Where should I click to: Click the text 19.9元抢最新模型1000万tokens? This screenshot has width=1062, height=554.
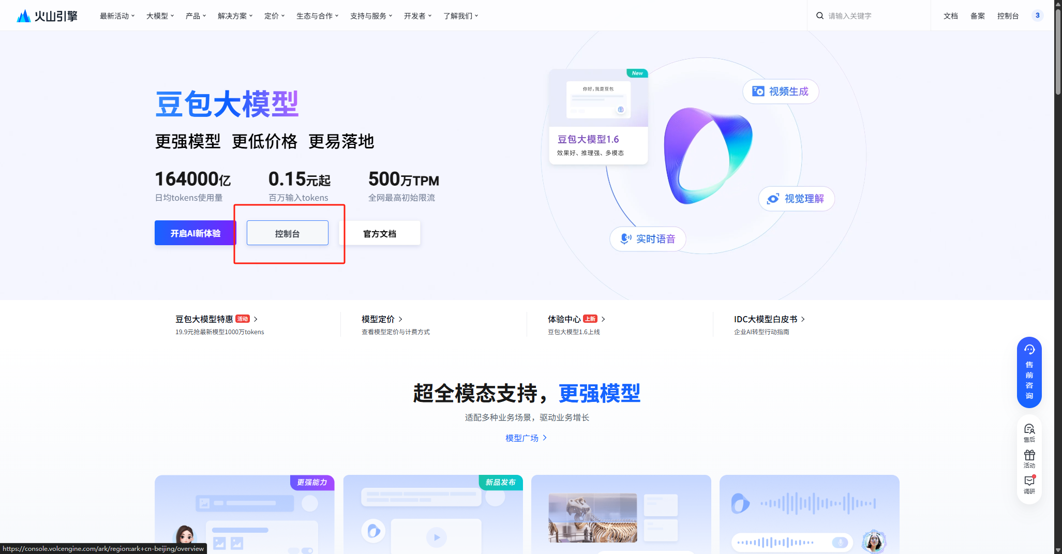[220, 332]
